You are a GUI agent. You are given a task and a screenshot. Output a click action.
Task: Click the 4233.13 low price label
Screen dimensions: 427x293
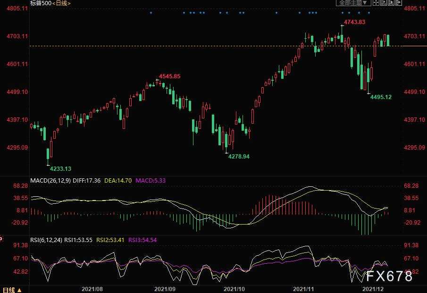pyautogui.click(x=60, y=169)
